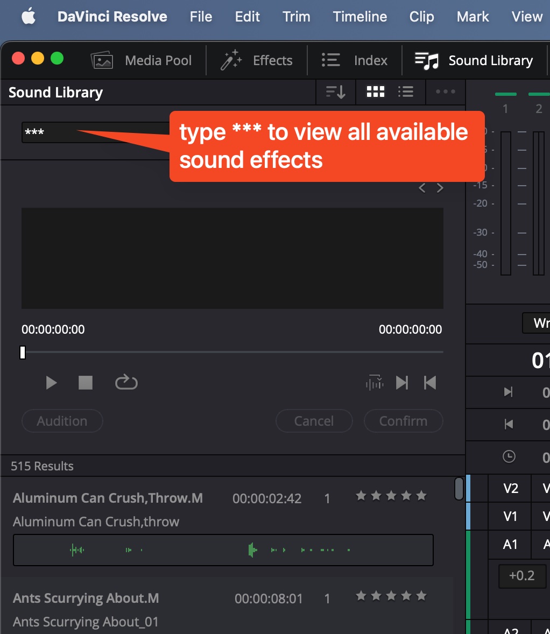Toggle loop playback
550x634 pixels.
pos(126,383)
